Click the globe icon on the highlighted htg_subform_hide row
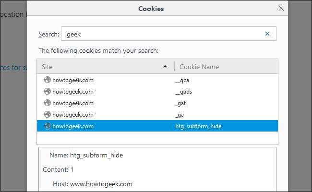 (x=47, y=126)
